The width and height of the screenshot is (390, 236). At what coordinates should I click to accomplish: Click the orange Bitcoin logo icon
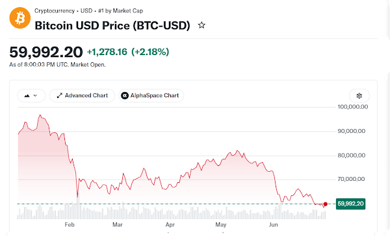20,18
